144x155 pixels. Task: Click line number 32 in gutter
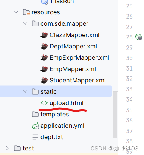(129, 79)
